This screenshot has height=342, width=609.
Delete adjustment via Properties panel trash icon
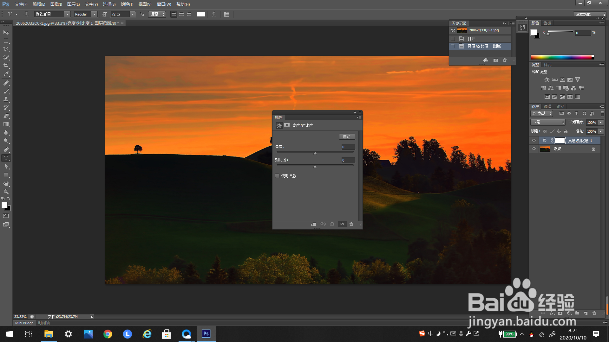tap(351, 224)
